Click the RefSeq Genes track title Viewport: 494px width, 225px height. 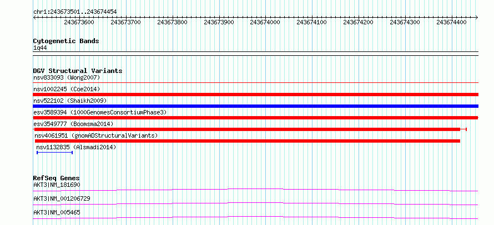(x=57, y=178)
